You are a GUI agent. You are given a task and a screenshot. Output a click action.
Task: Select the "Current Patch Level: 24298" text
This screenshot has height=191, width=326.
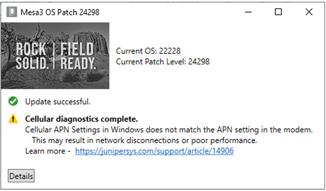163,62
